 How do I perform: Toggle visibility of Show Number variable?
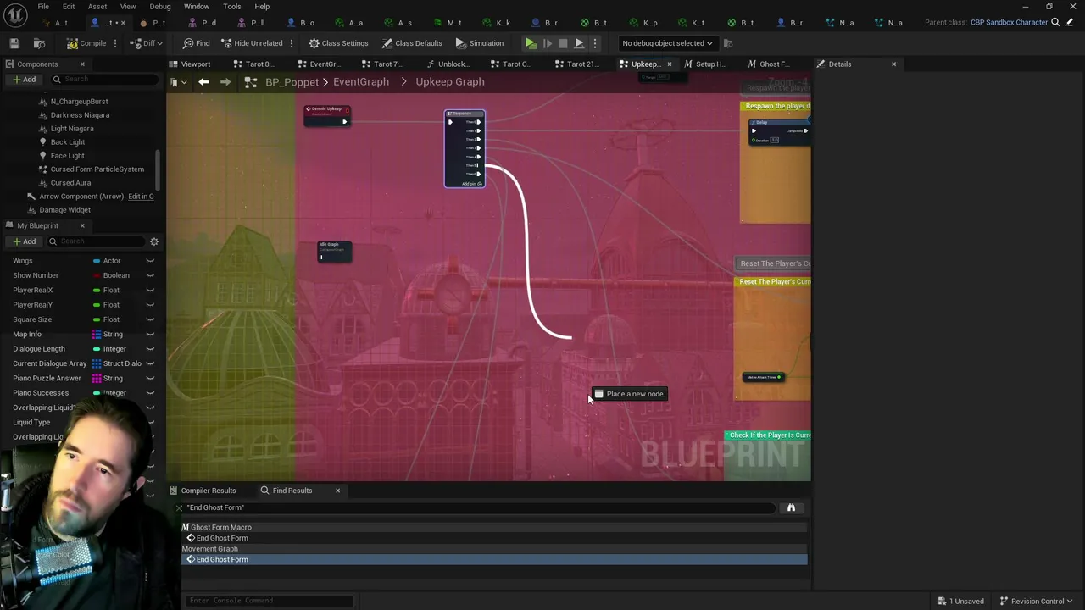[x=150, y=275]
